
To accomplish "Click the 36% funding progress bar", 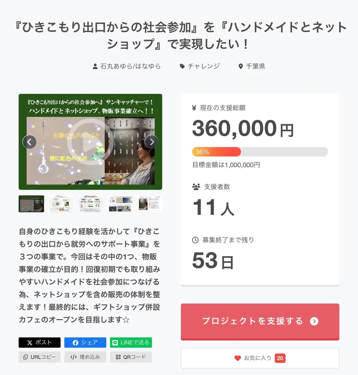I will (260, 152).
